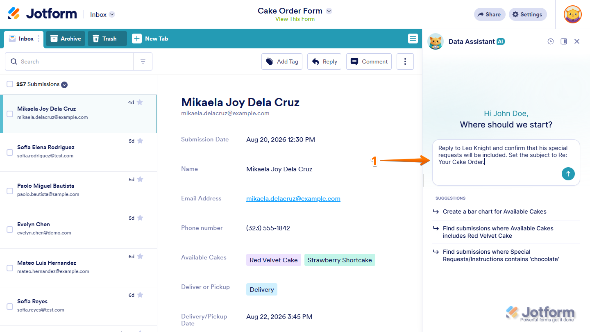This screenshot has height=332, width=590.
Task: Star the Evelyn Chen submission
Action: (x=140, y=218)
